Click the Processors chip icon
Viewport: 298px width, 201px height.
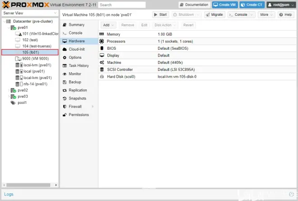pyautogui.click(x=102, y=41)
